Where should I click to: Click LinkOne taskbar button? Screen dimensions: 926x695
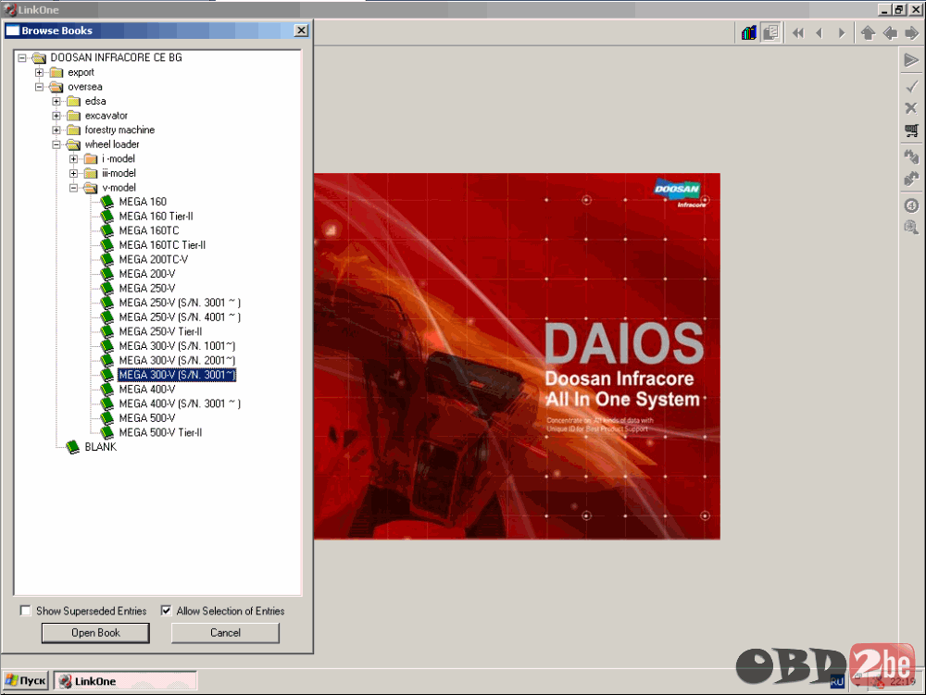125,681
